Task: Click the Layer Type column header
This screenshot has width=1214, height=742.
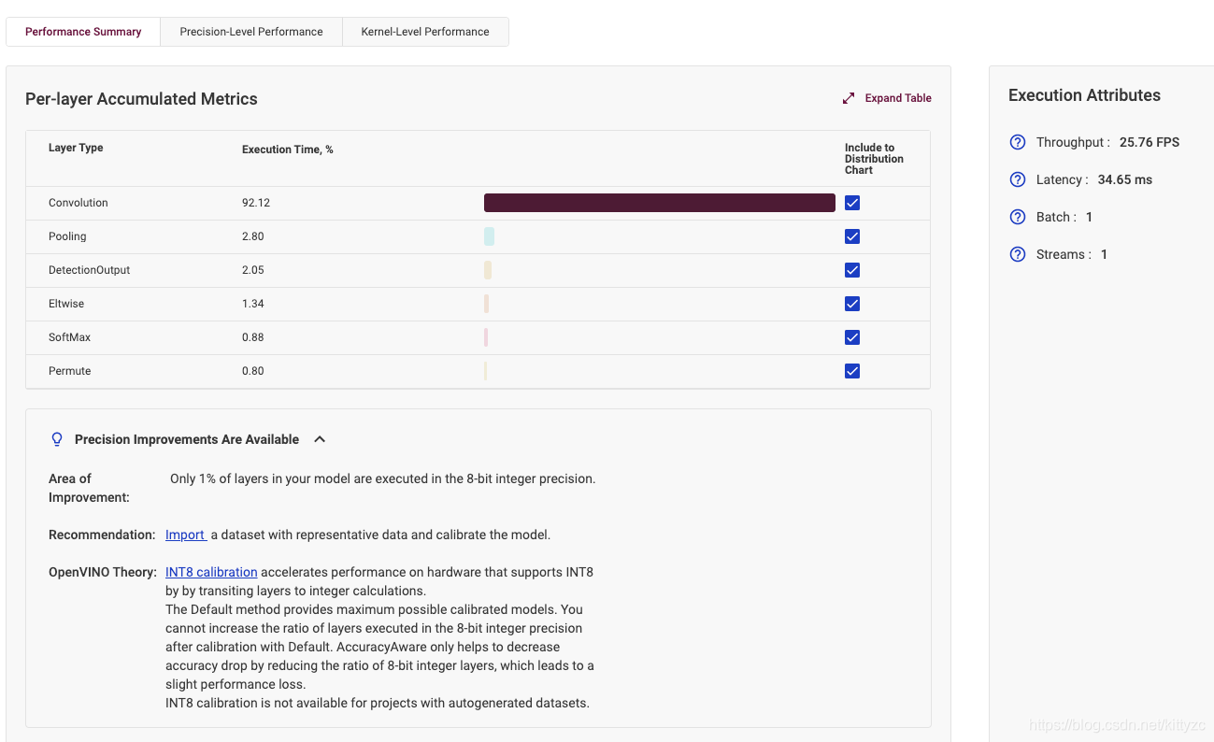Action: click(x=76, y=148)
